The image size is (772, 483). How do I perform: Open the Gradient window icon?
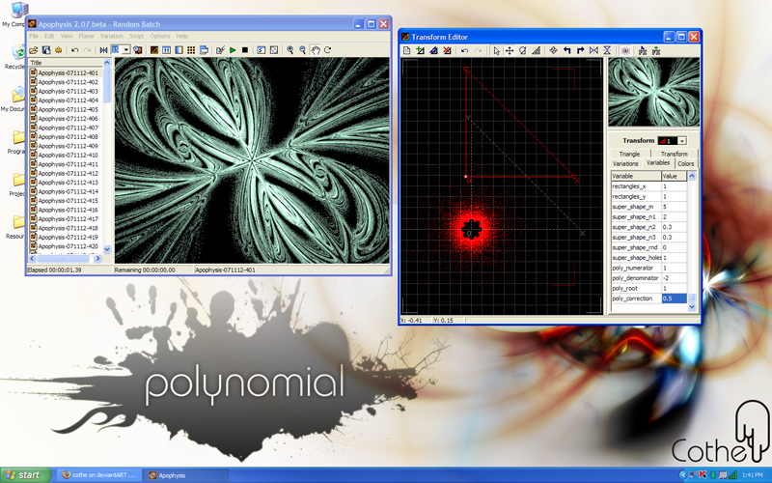(179, 50)
